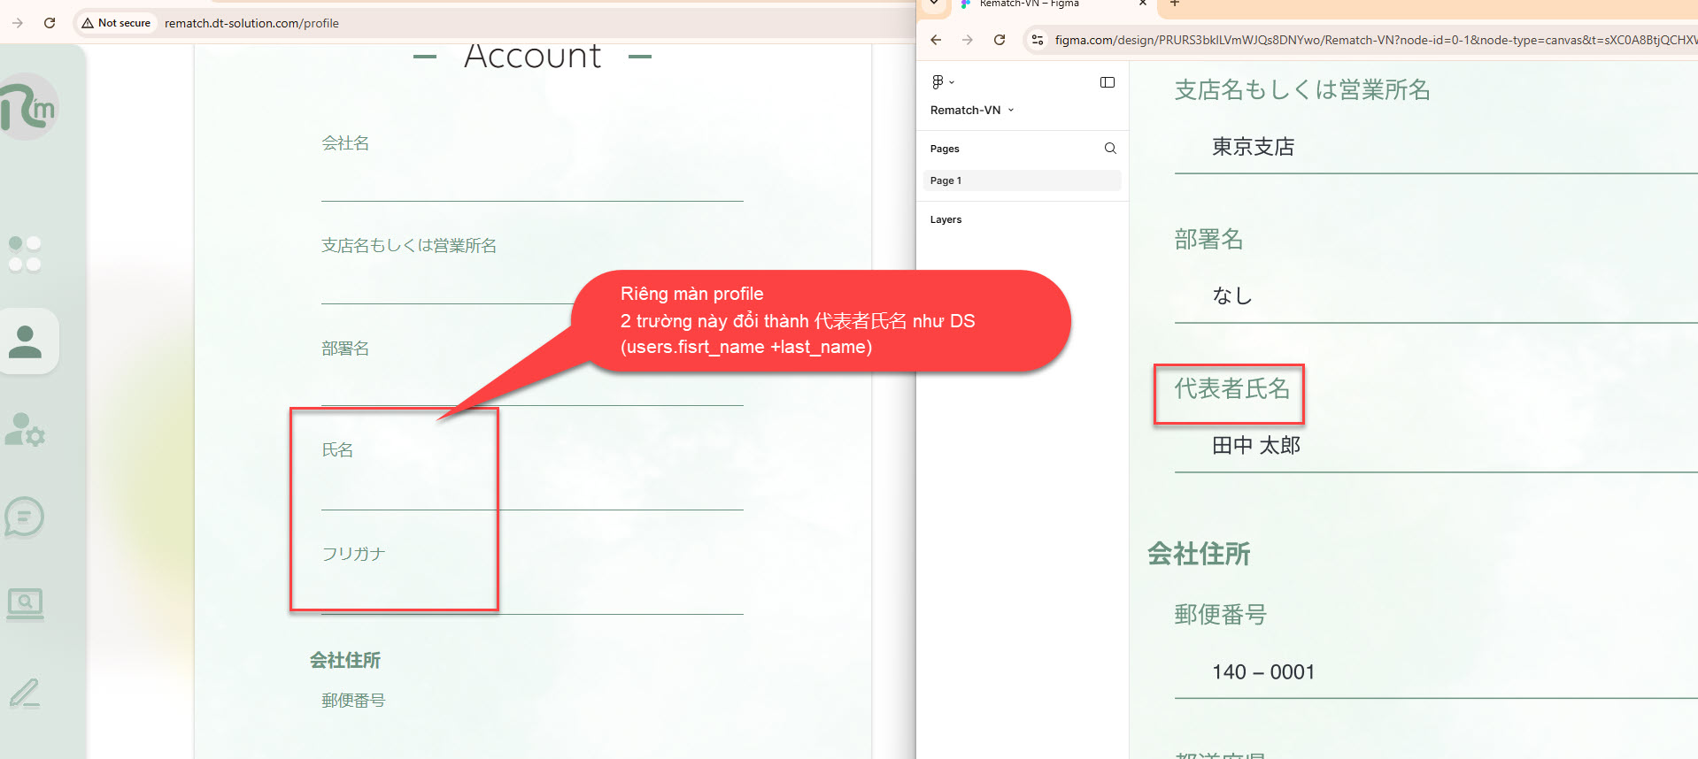Screen dimensions: 1698x759
Task: Click the Not secure site info badge
Action: 116,23
